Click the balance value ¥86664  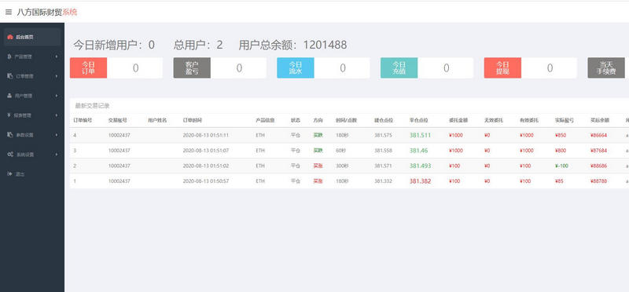(598, 135)
